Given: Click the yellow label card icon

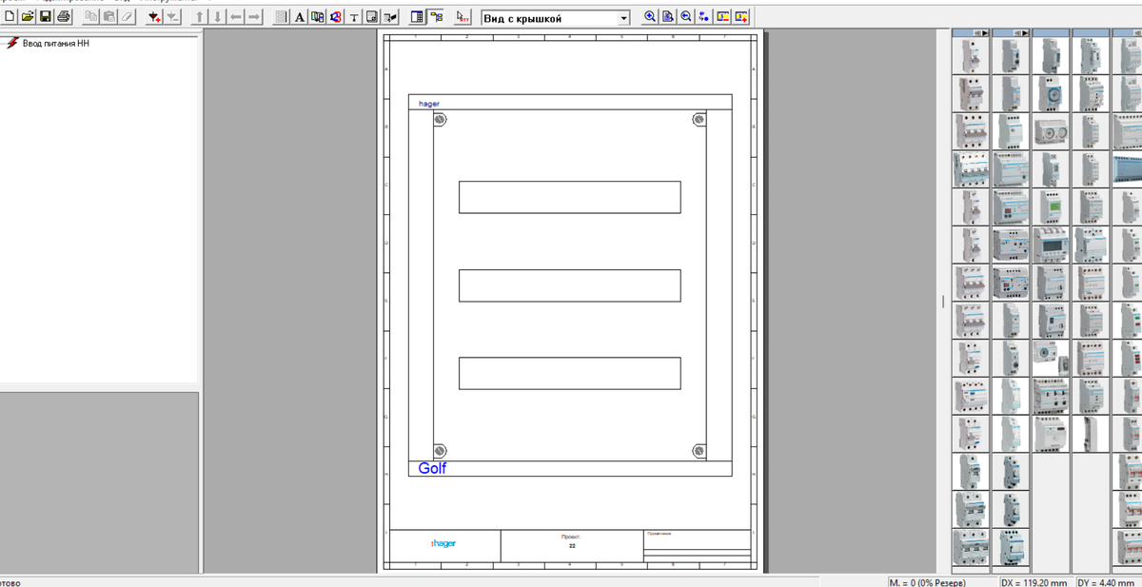Looking at the screenshot, I should coord(723,17).
